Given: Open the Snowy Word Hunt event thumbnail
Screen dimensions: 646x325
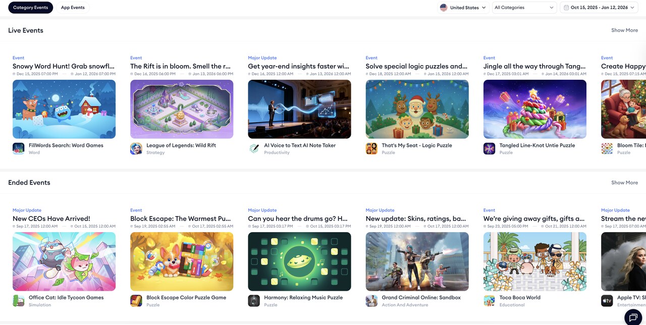Looking at the screenshot, I should pyautogui.click(x=64, y=109).
